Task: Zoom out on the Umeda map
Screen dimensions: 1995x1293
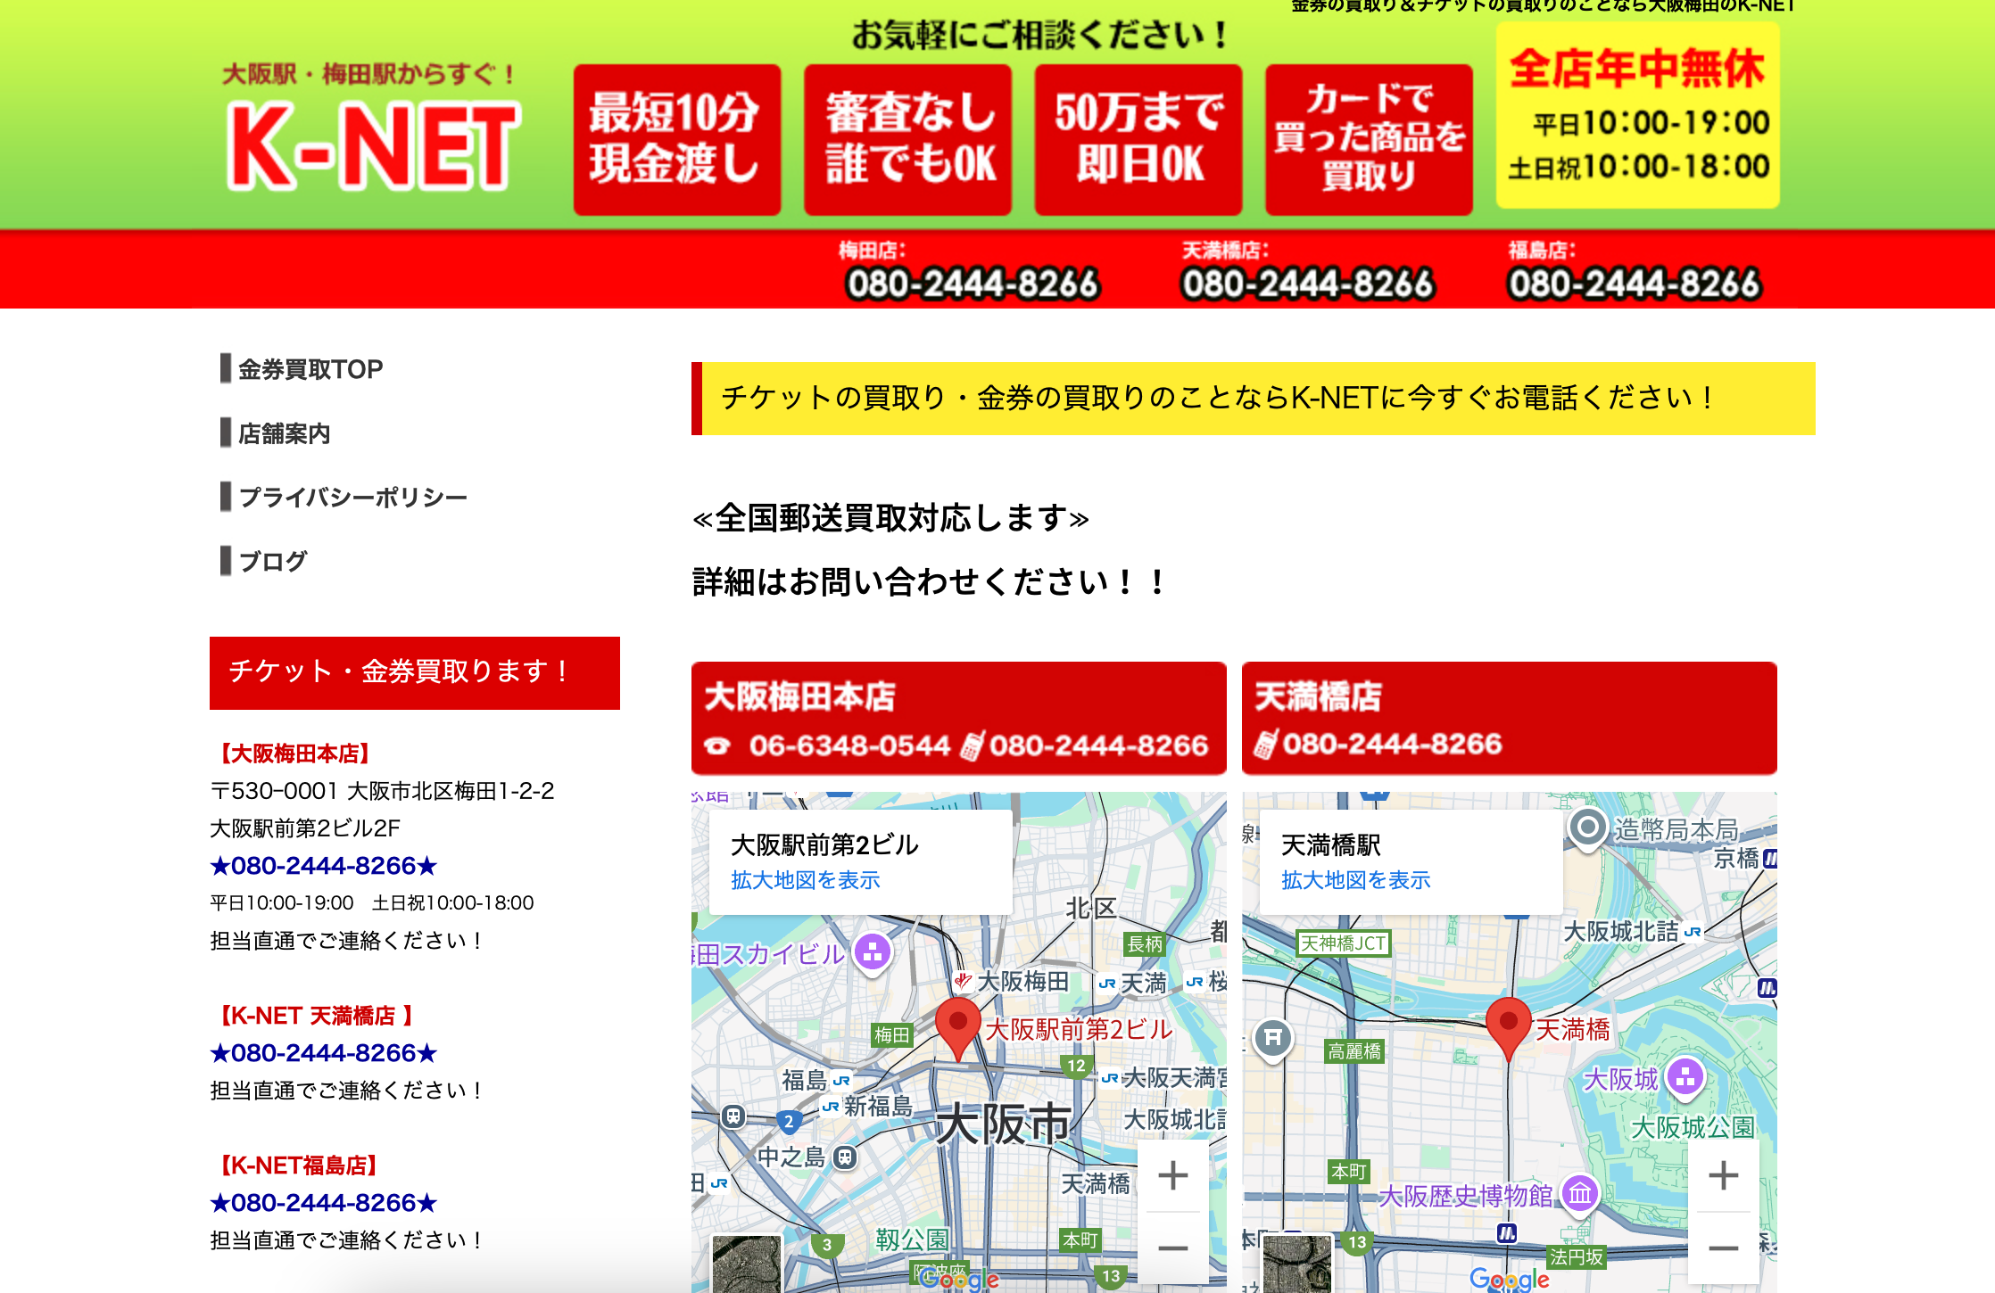Action: (1172, 1248)
